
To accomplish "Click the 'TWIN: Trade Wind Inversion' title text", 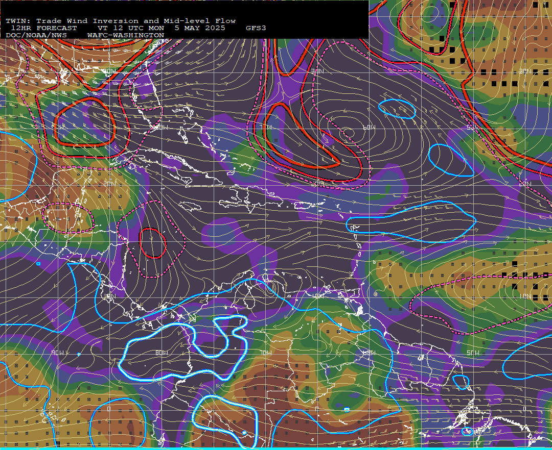I will [x=73, y=21].
